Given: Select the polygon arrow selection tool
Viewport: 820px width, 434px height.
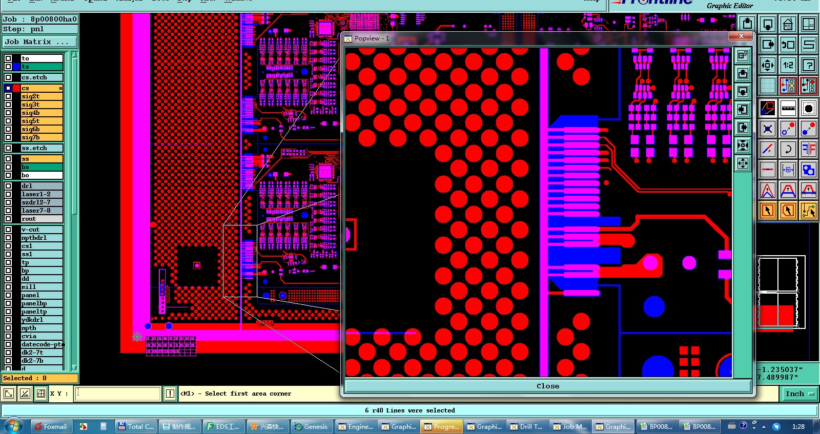Looking at the screenshot, I should 788,211.
